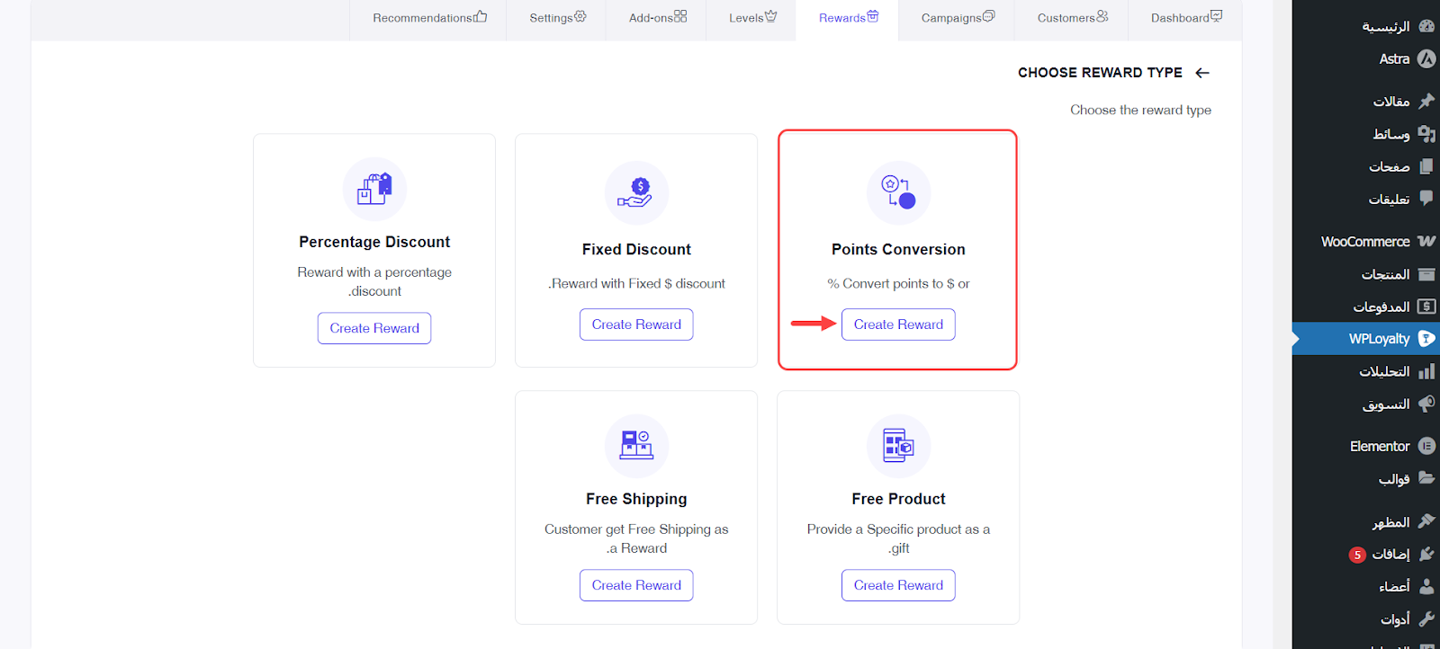Create a Points Conversion reward
This screenshot has height=649, width=1440.
tap(898, 324)
